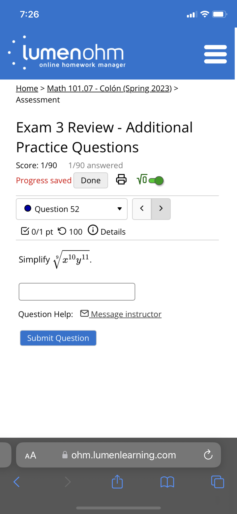Toggle the √0 math entry switch off
The height and width of the screenshot is (514, 237).
[x=157, y=180]
